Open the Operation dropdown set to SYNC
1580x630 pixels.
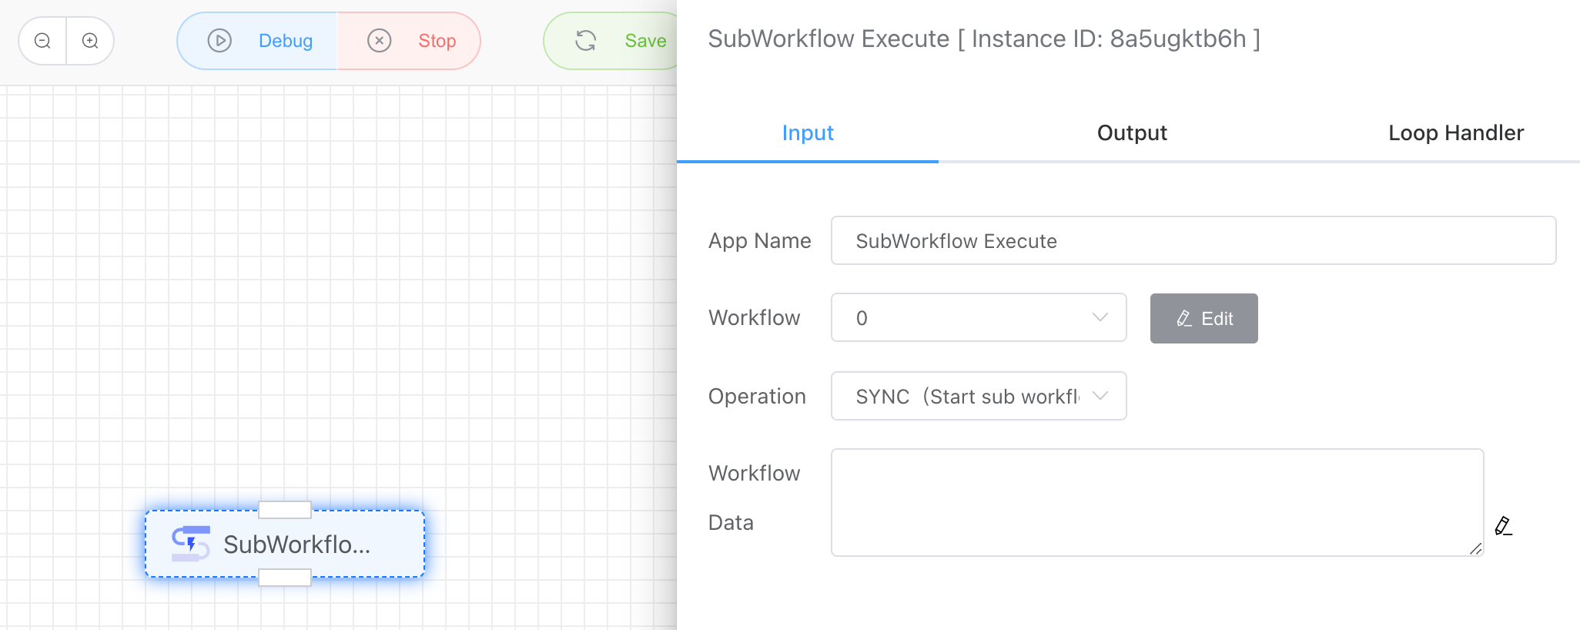coord(978,397)
